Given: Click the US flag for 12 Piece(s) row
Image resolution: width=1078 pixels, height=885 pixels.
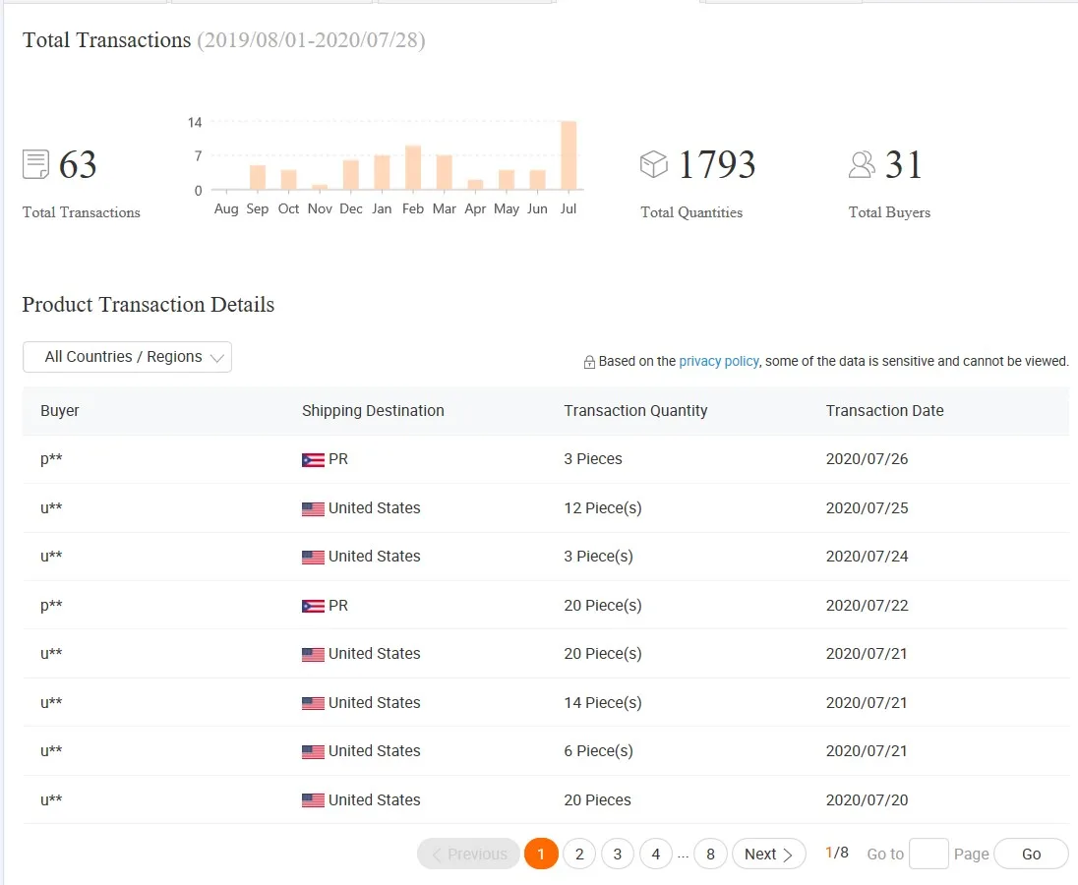Looking at the screenshot, I should [313, 508].
